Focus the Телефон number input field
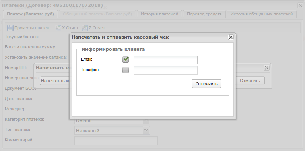305x151 pixels. coord(166,70)
